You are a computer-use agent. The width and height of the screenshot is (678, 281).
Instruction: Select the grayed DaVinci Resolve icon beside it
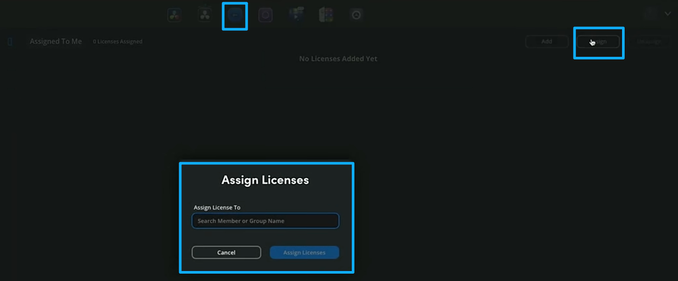[204, 14]
